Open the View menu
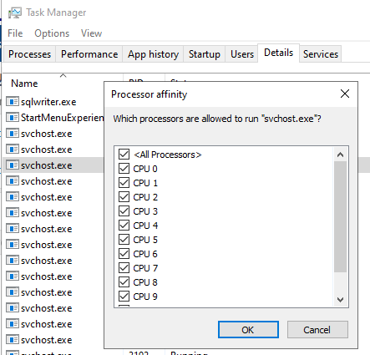Viewport: 370px width, 355px height. click(x=91, y=33)
